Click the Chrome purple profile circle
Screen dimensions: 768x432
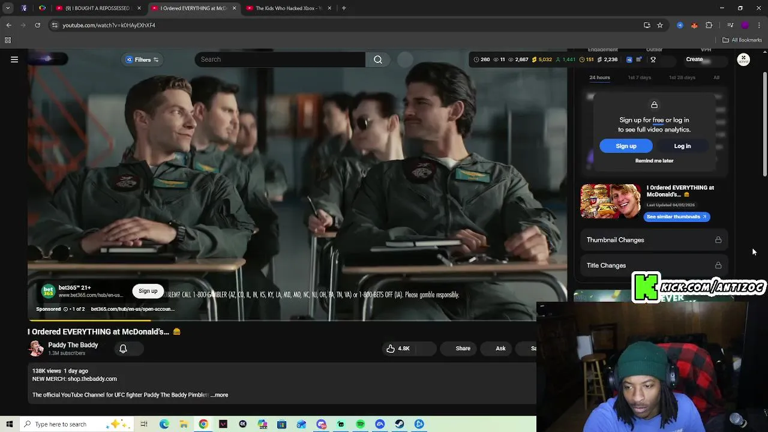(745, 25)
